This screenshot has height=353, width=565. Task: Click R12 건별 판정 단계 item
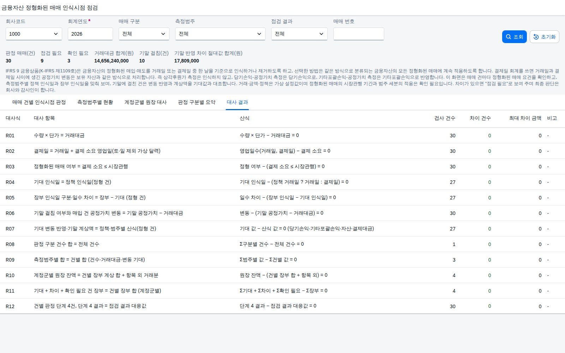90,306
